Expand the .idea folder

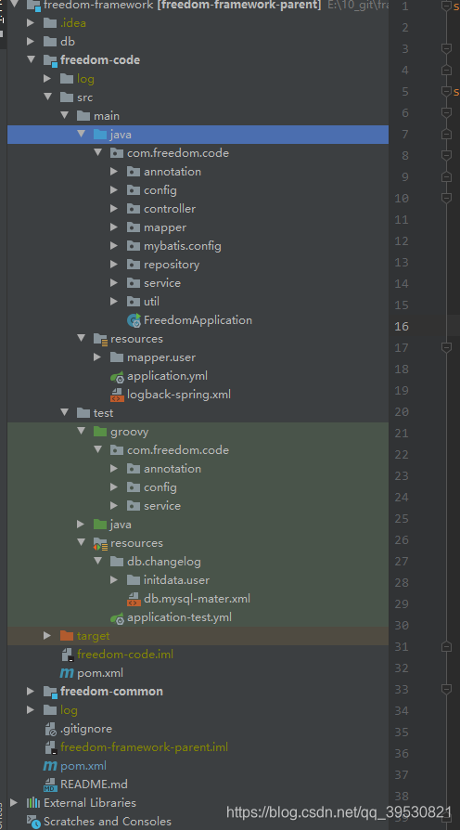pyautogui.click(x=31, y=23)
